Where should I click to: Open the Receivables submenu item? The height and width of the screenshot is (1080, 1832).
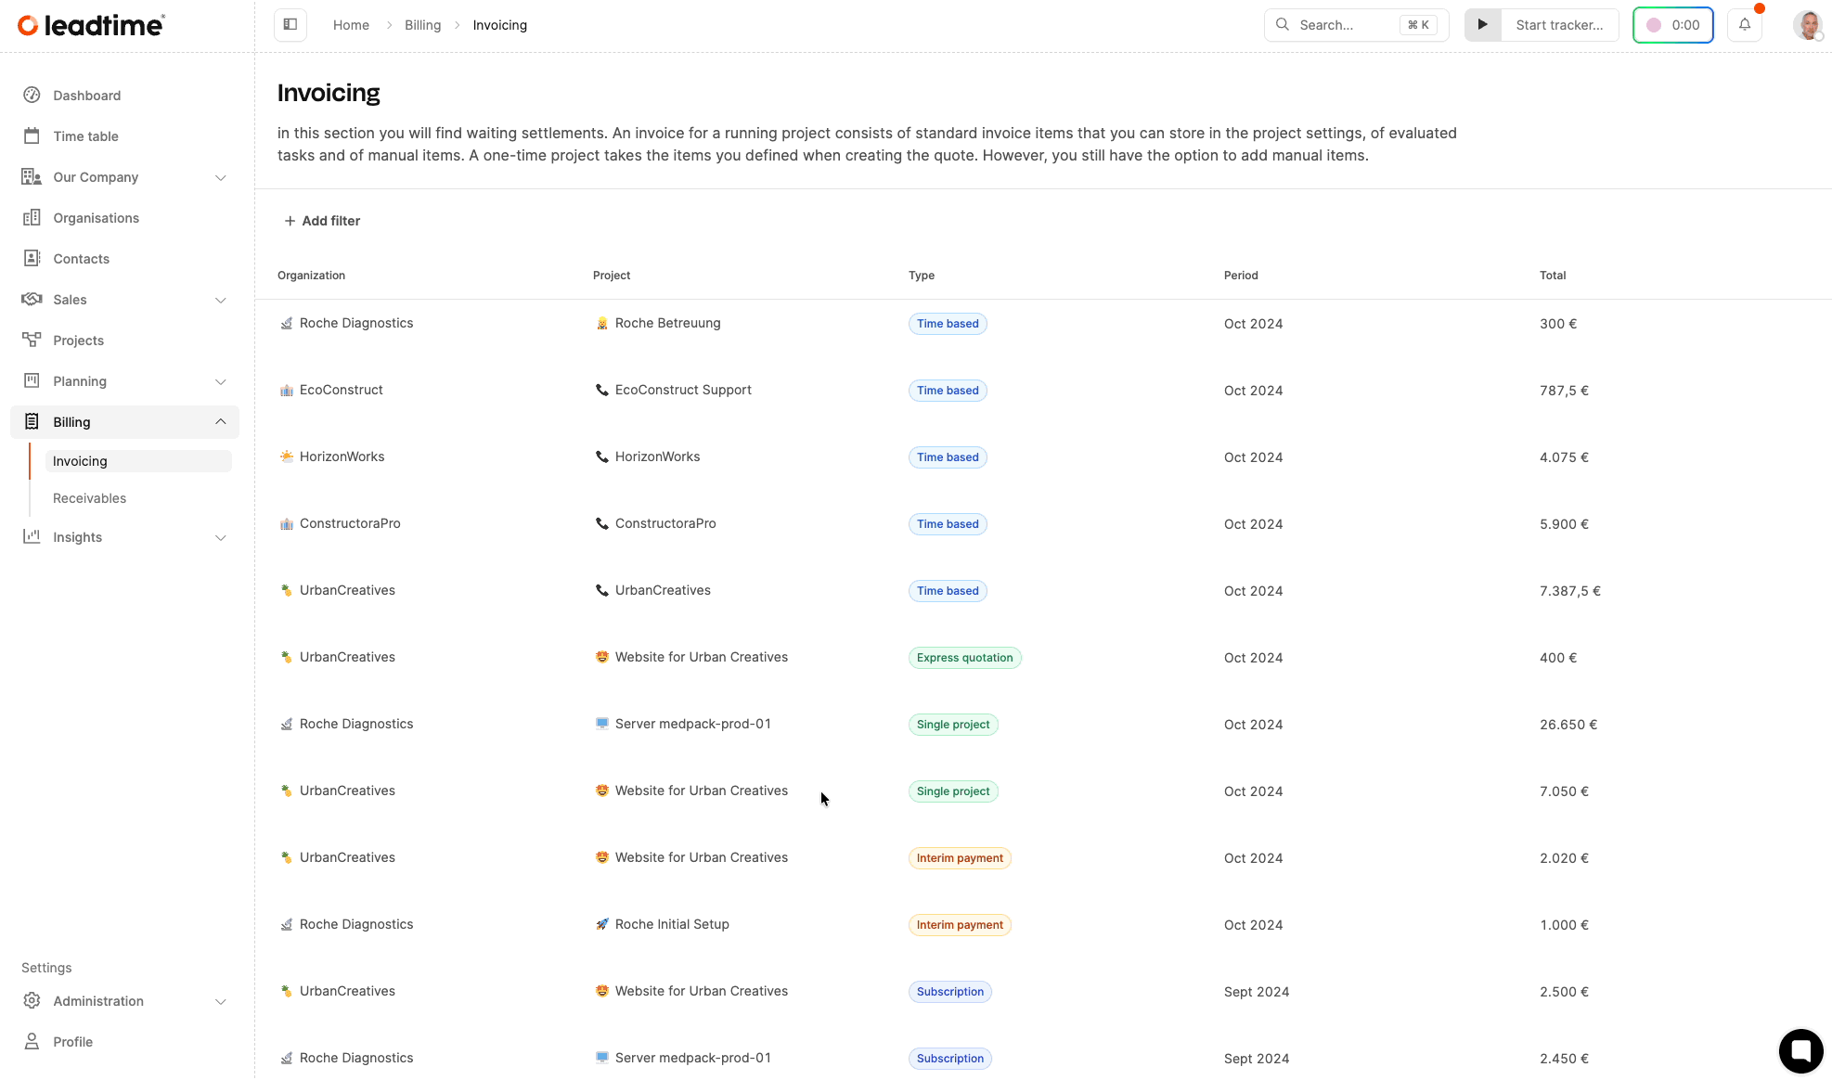click(89, 498)
